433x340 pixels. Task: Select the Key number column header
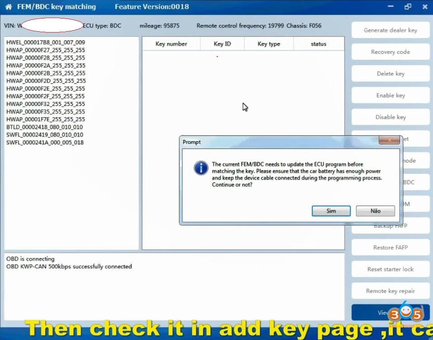click(x=171, y=44)
